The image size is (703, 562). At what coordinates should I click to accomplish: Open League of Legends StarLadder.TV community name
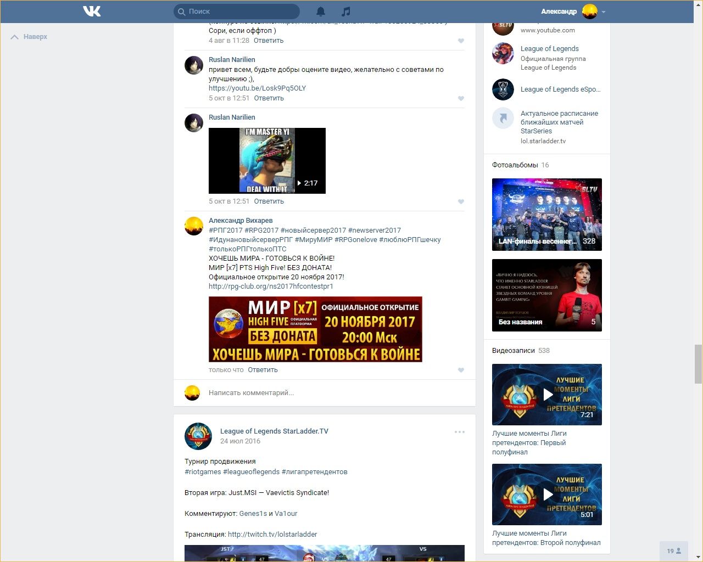coord(274,431)
